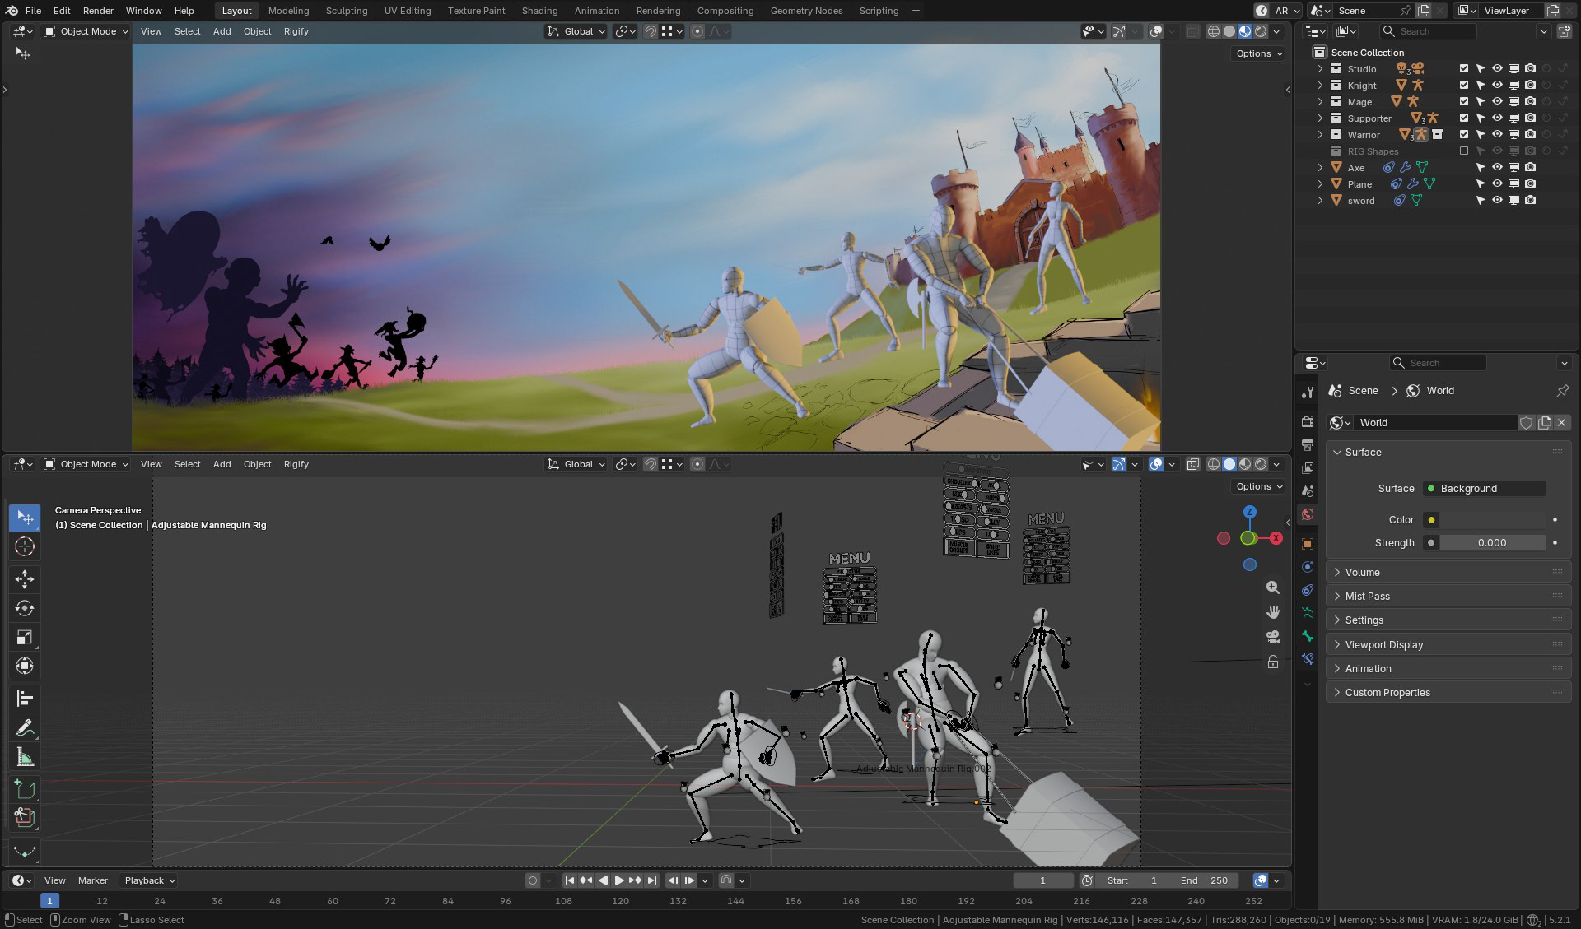The image size is (1581, 929).
Task: Expand the Warrior collection
Action: tap(1320, 134)
